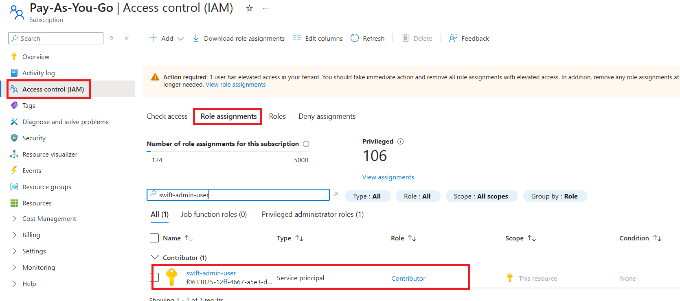680x301 pixels.
Task: Collapse the sidebar with the double chevron
Action: pyautogui.click(x=127, y=38)
